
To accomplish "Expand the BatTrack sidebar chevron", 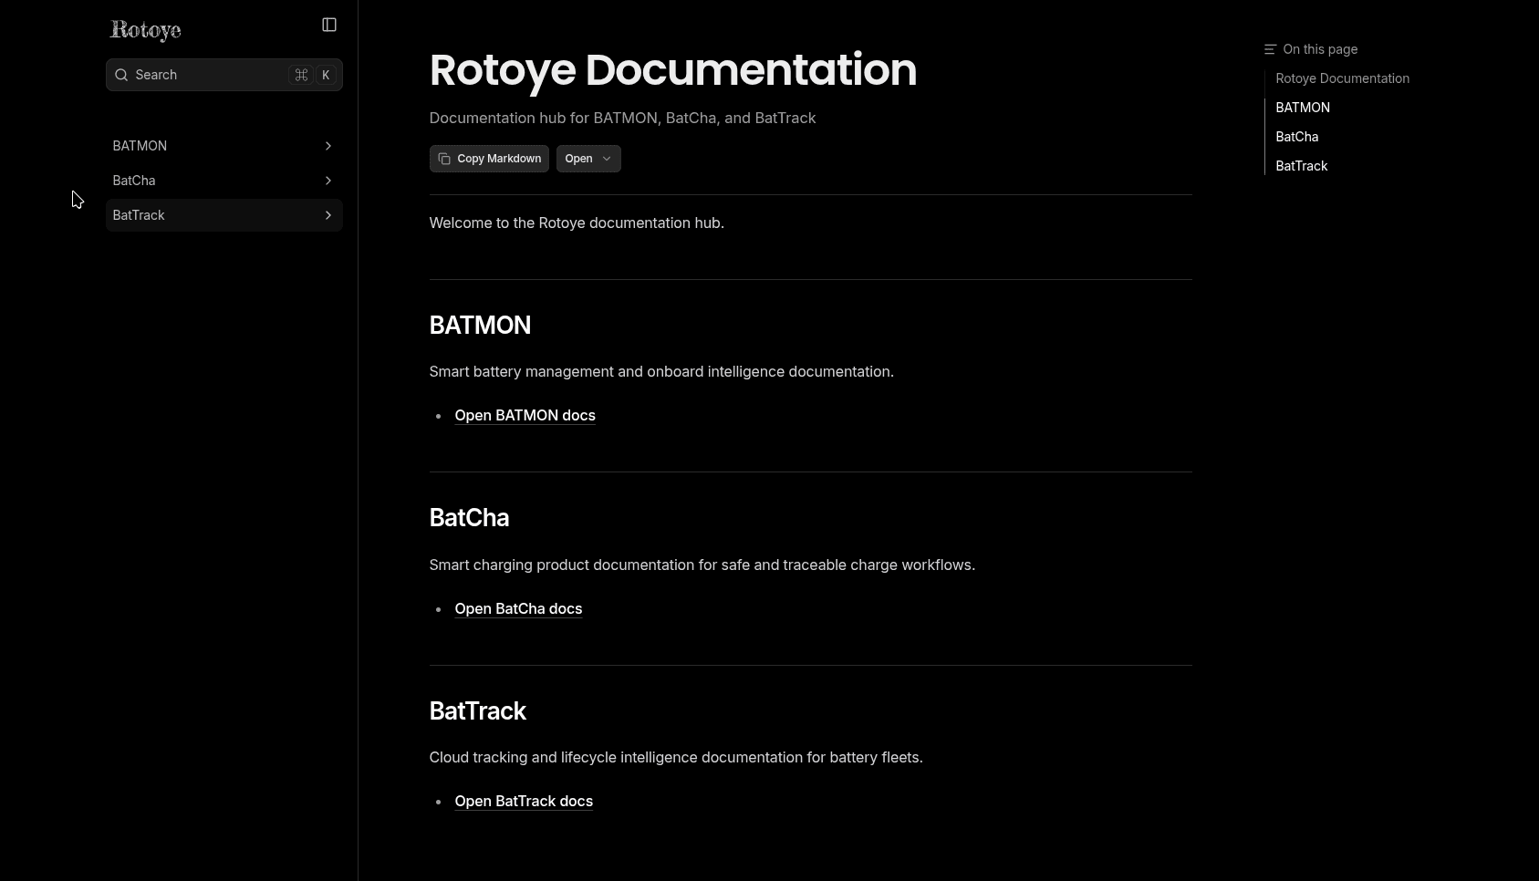I will coord(328,215).
